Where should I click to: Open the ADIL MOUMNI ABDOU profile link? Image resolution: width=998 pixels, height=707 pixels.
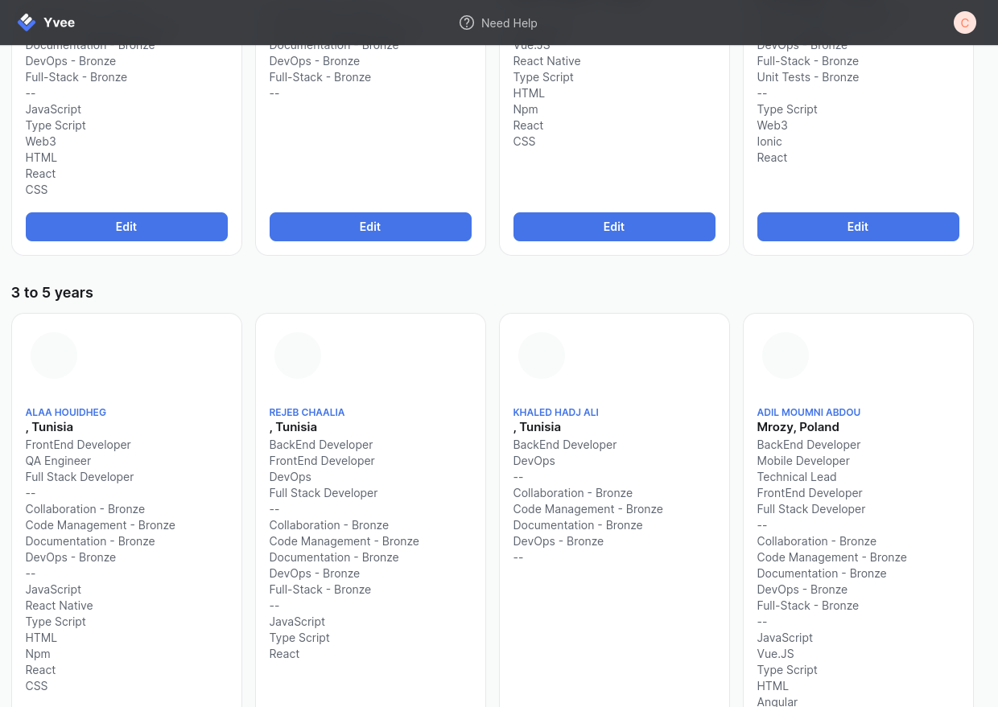(x=808, y=413)
